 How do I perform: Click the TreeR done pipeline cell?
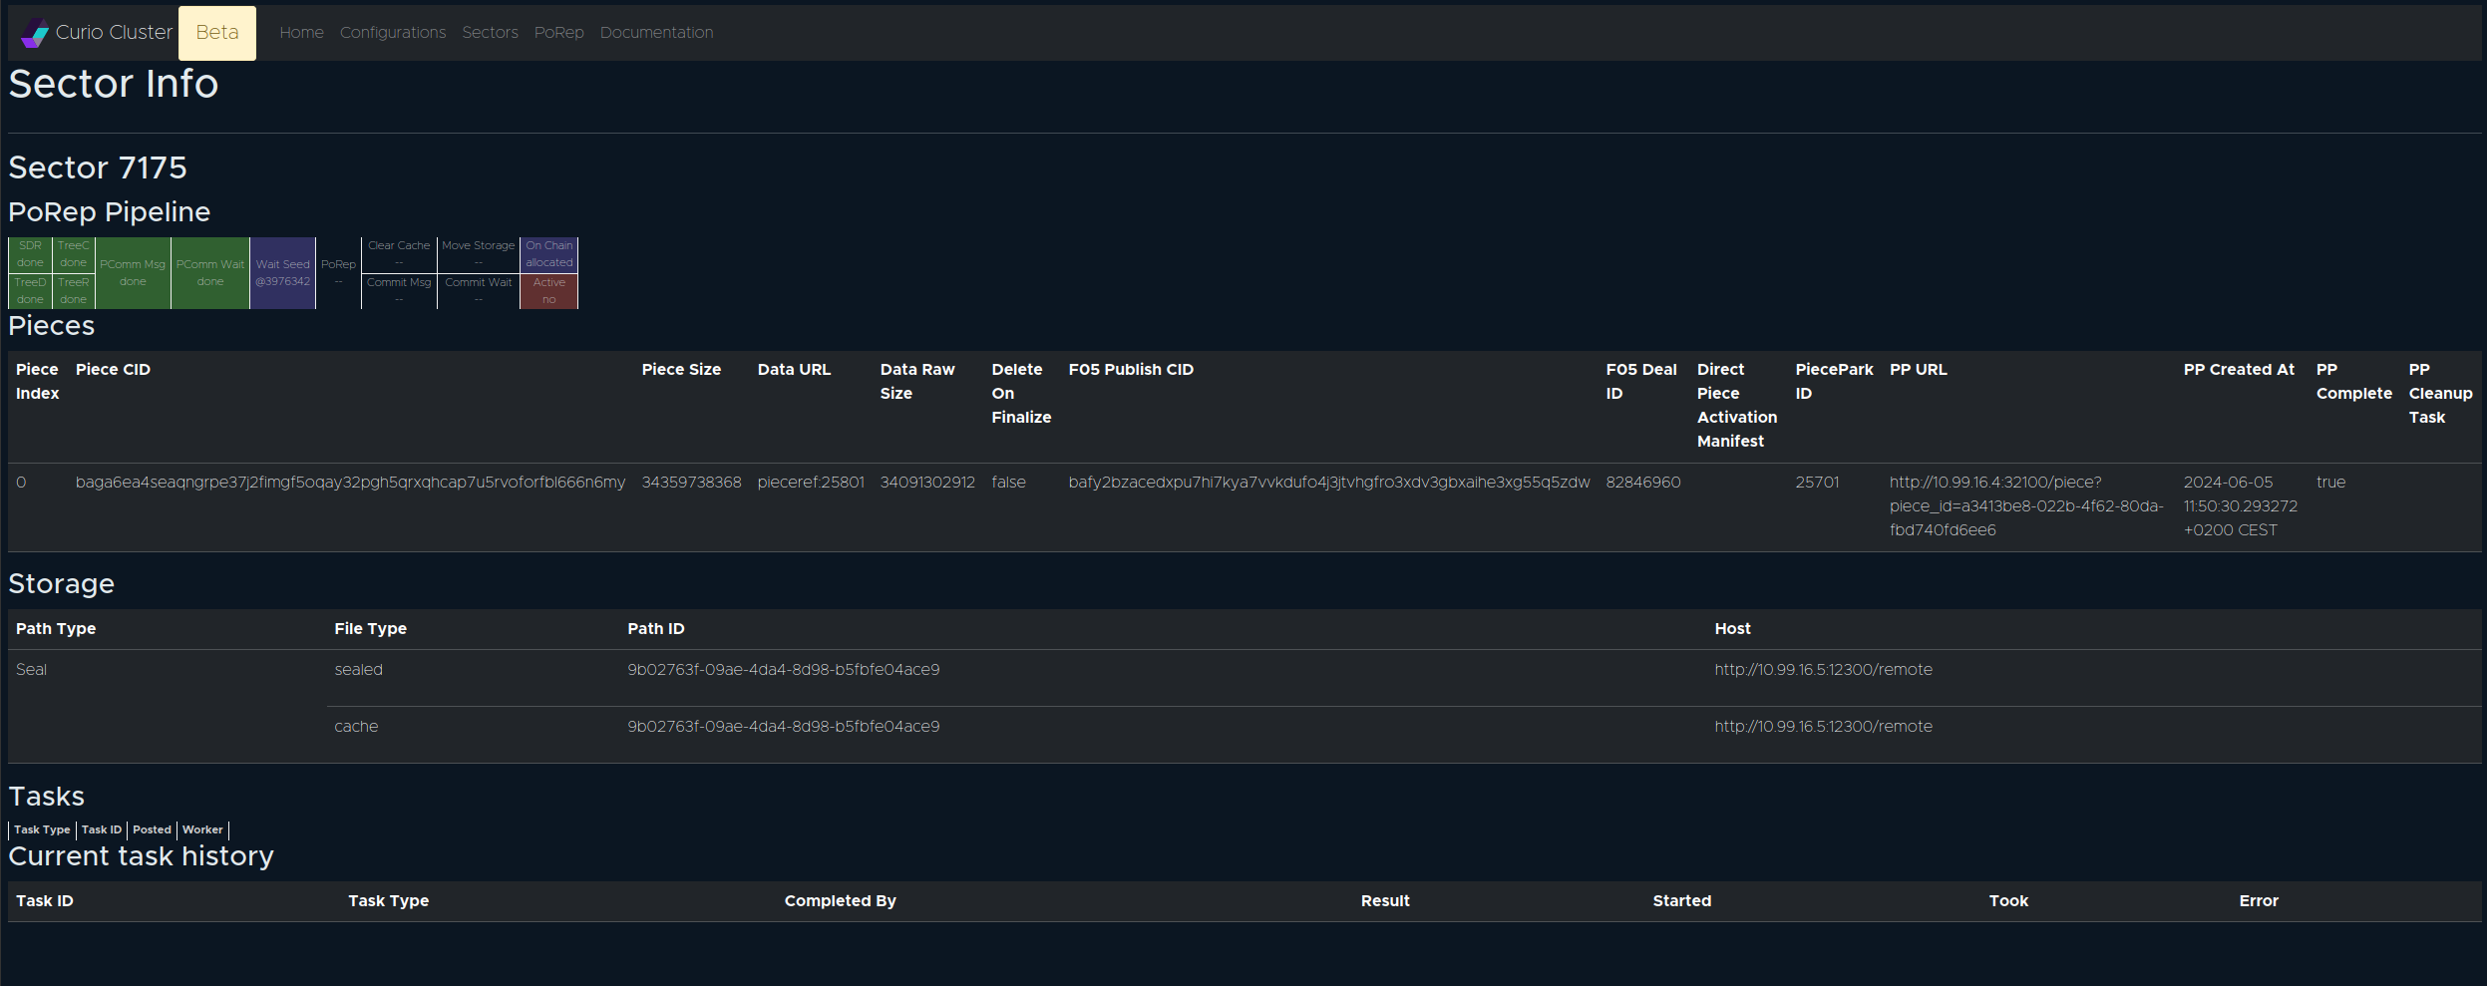73,291
